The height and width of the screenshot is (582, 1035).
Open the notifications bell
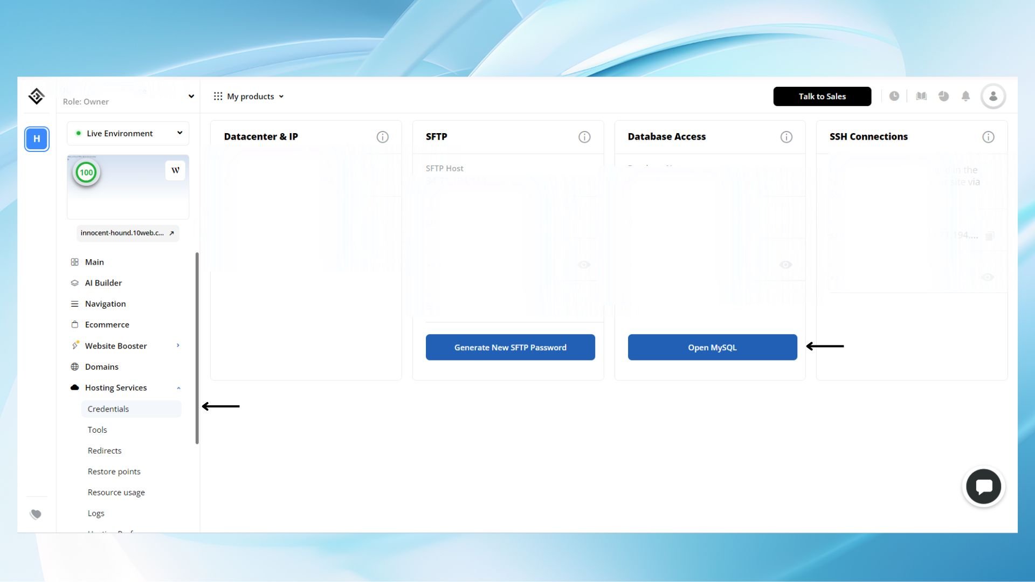pyautogui.click(x=965, y=96)
